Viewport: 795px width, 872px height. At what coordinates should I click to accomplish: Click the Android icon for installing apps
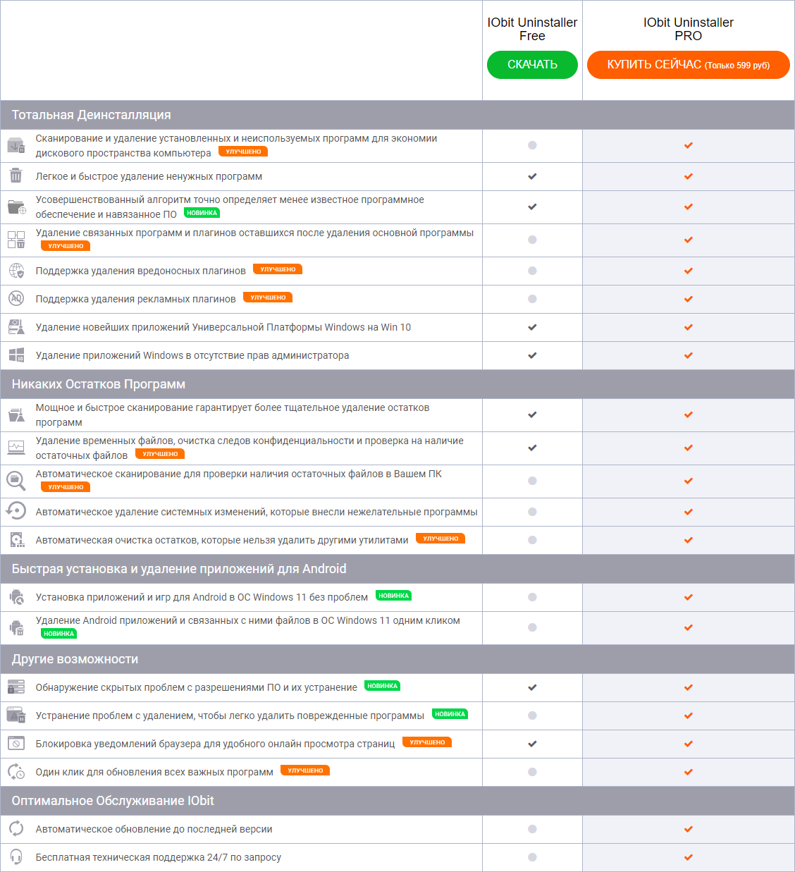tap(16, 597)
